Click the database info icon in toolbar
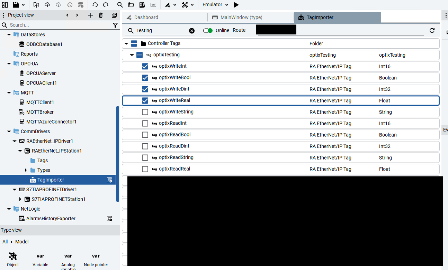The width and height of the screenshot is (448, 270). [x=81, y=5]
